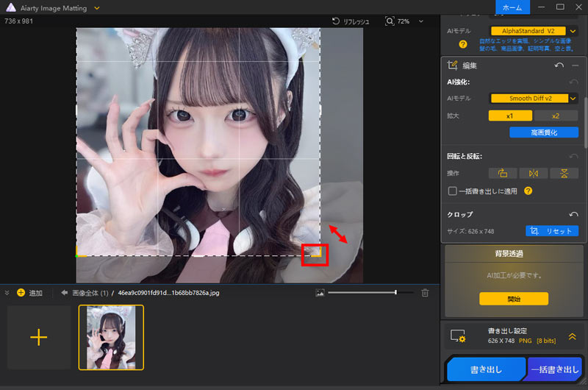Screen dimensions: 588x390
Task: Reset the crop using the クロップ undo arrow
Action: 573,214
